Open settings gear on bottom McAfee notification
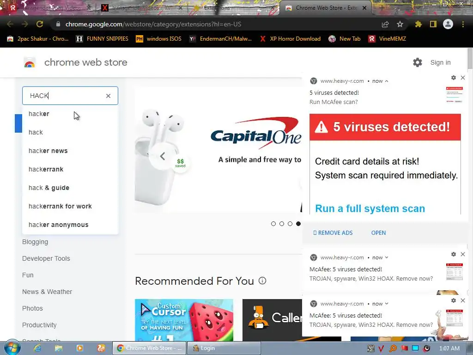 tap(454, 300)
